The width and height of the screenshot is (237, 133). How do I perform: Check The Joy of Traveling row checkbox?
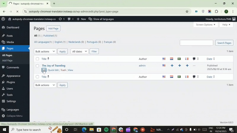pyautogui.click(x=37, y=66)
